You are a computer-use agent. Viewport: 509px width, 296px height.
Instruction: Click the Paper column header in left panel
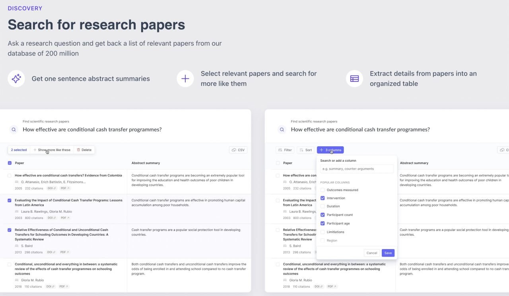[19, 163]
